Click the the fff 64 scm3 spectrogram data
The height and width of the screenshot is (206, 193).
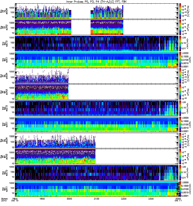coord(55,157)
